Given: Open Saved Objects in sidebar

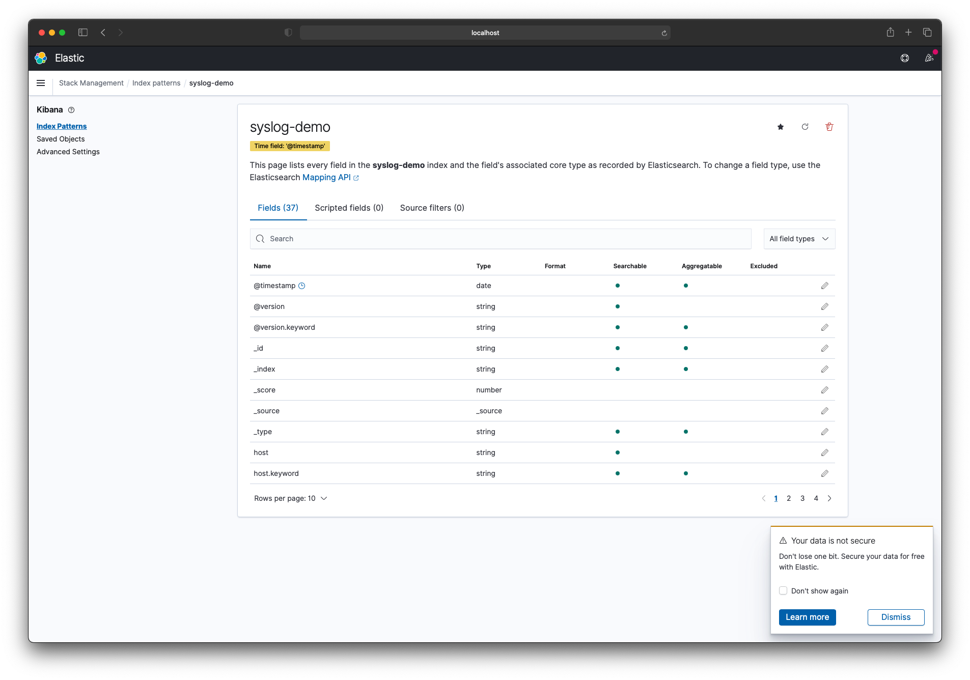Looking at the screenshot, I should [x=61, y=139].
